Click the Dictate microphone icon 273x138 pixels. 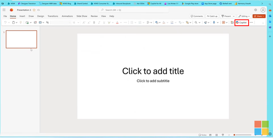[214, 23]
